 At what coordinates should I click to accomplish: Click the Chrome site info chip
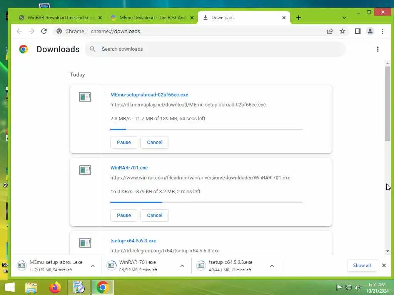[70, 31]
